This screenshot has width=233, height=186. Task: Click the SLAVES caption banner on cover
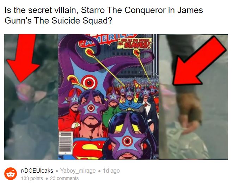coord(135,44)
